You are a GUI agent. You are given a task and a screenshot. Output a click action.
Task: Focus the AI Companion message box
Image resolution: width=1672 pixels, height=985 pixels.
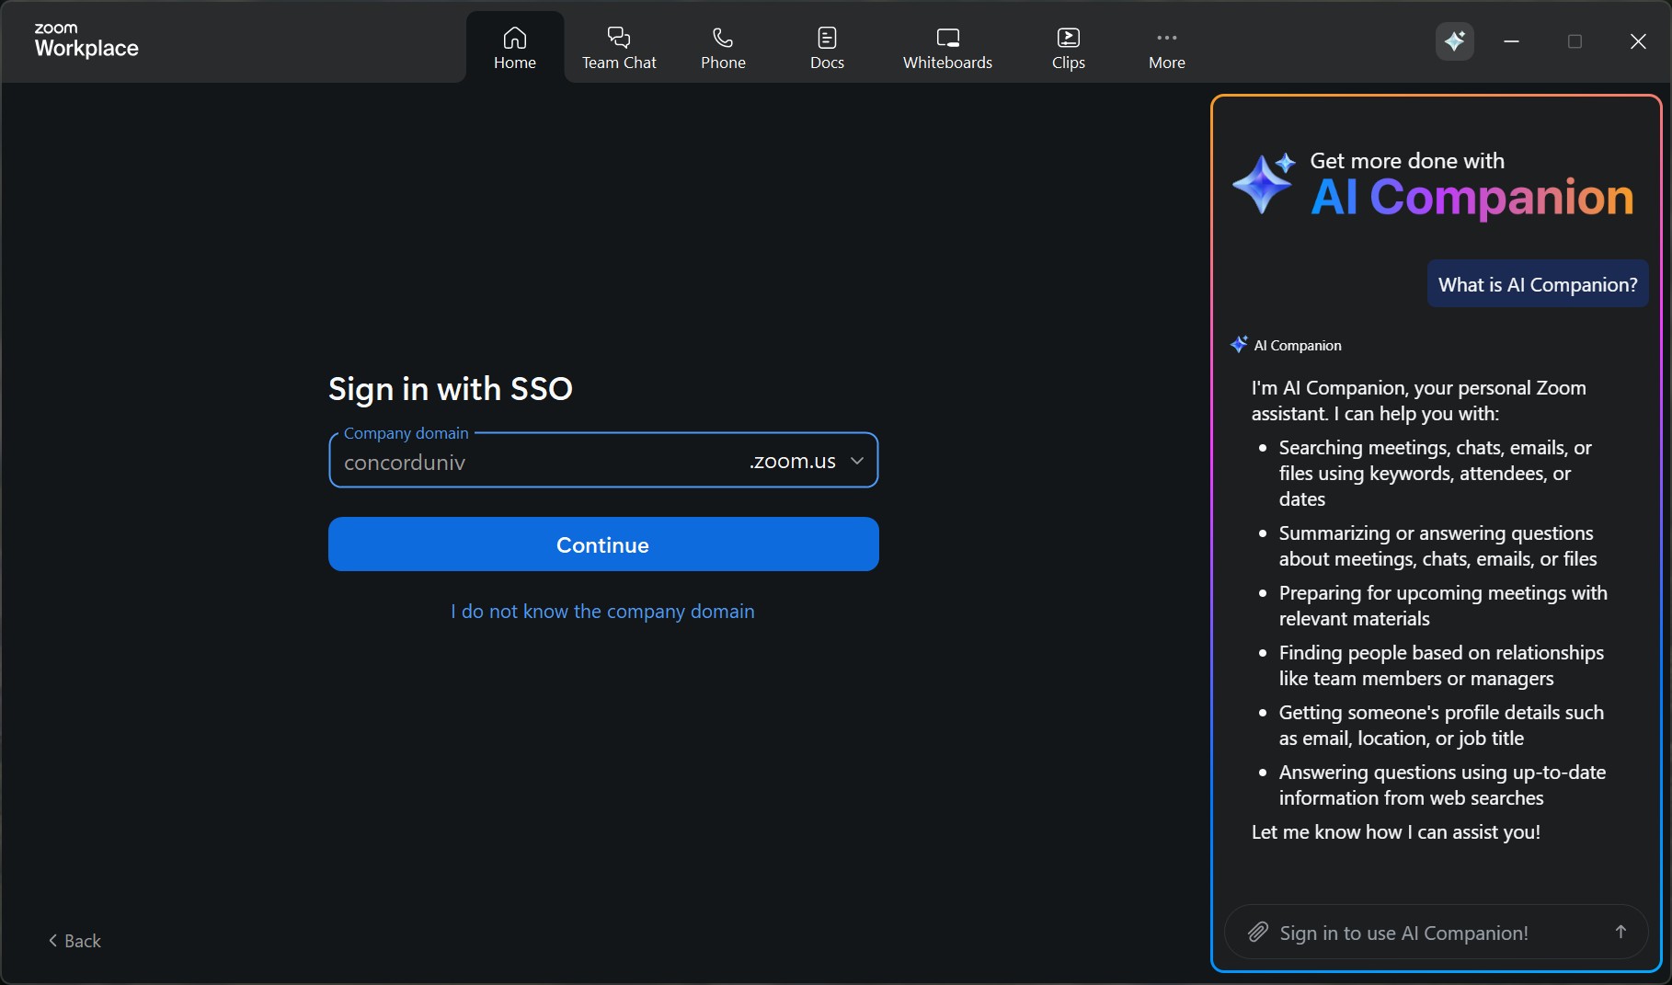(1435, 933)
